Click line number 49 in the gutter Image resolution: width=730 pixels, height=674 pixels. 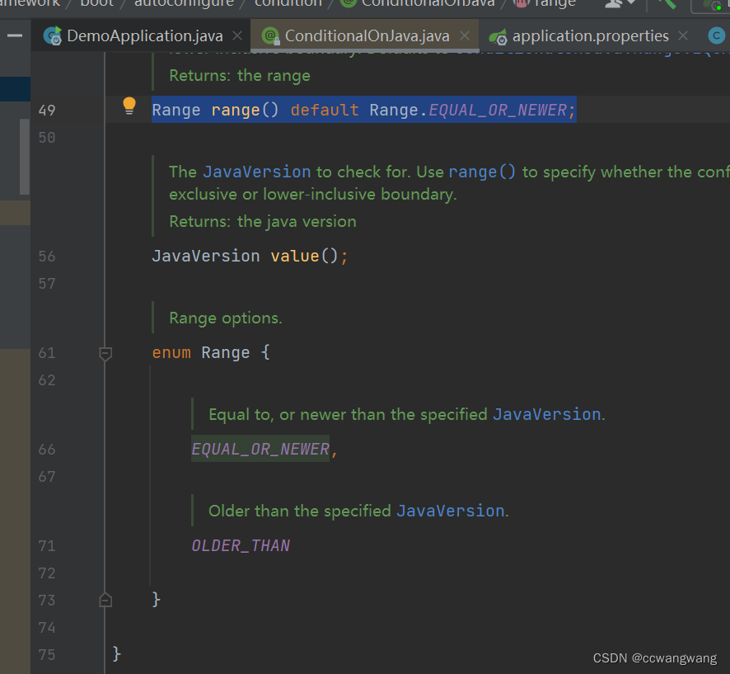[x=47, y=111]
